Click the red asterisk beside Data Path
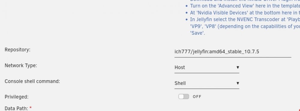Image resolution: width=300 pixels, height=111 pixels. (x=31, y=108)
